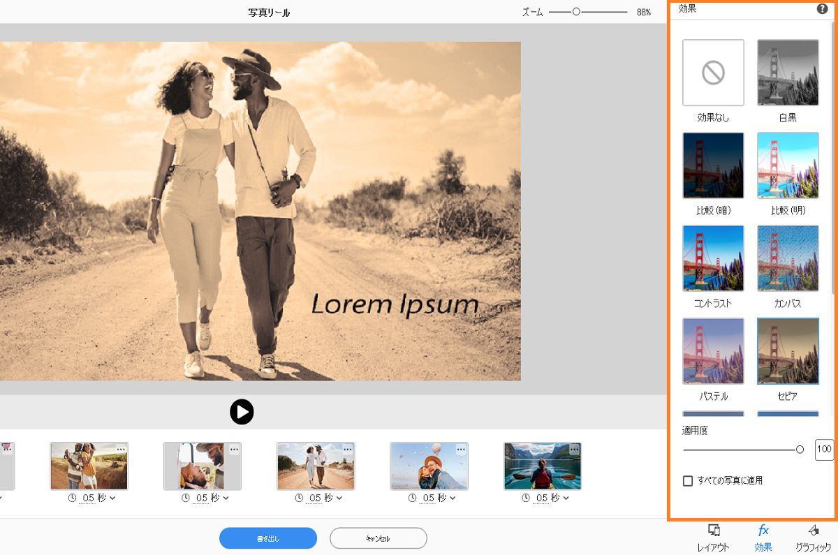The height and width of the screenshot is (555, 838).
Task: Expand duration dropdown under kayak thumbnail
Action: pos(566,498)
